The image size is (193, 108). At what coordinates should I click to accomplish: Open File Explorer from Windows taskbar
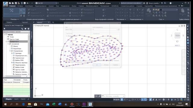tap(29, 104)
